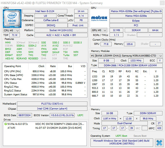Screen dimensions: 165x148
Task: Click the Coffee Lake-E codename field
Action: point(51,20)
